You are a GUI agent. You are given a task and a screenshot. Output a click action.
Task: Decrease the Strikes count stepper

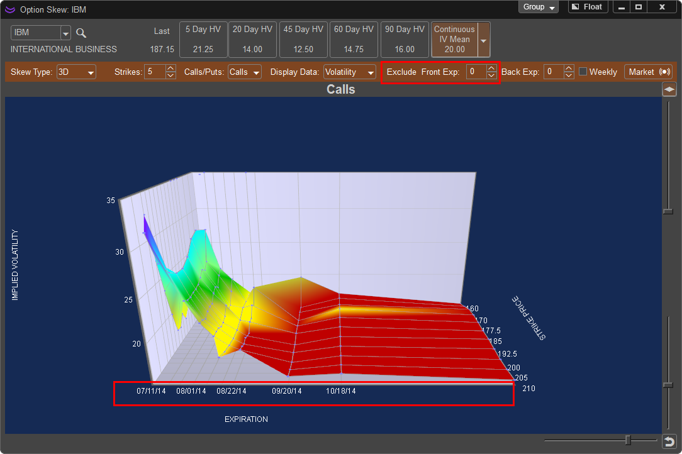tap(170, 75)
